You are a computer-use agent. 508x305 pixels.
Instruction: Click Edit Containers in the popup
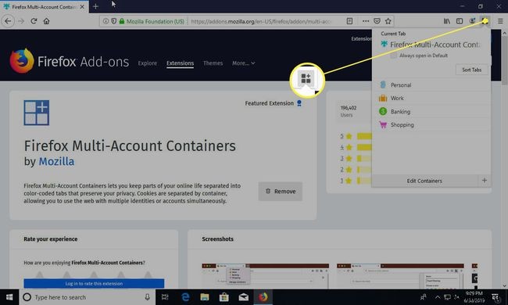click(x=424, y=181)
